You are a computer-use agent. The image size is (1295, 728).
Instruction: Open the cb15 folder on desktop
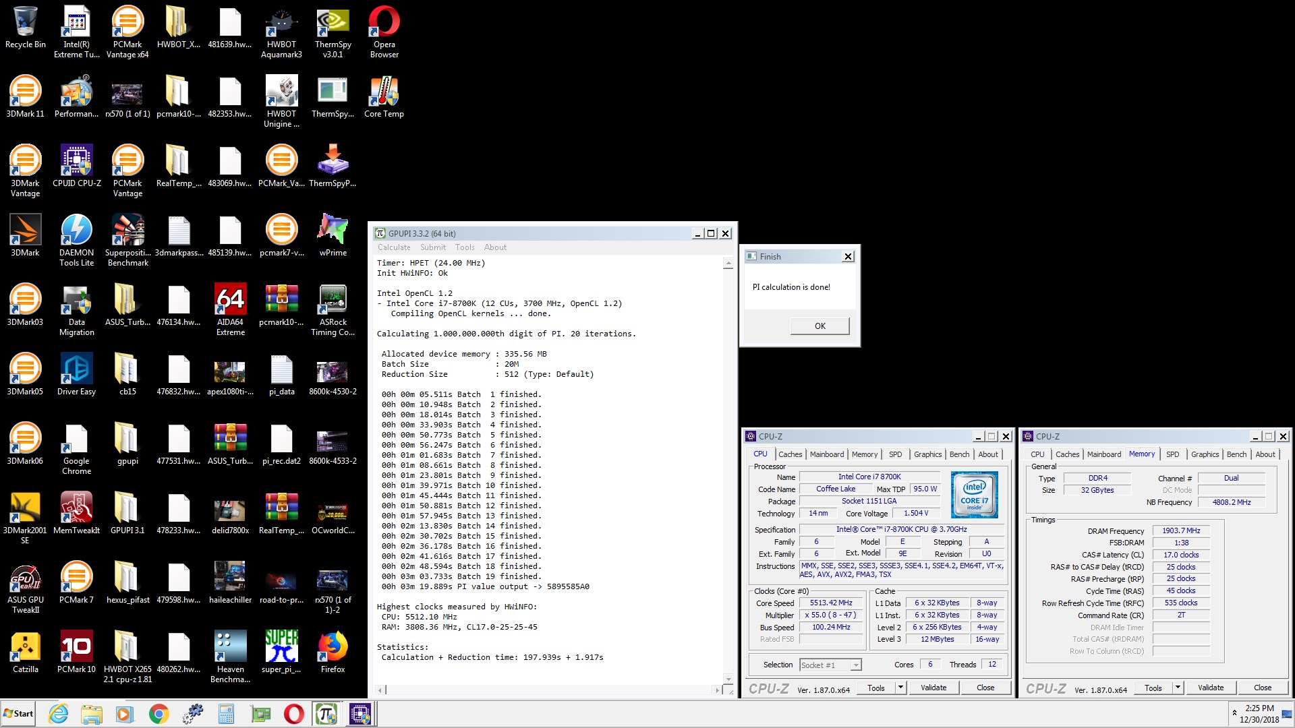(x=127, y=374)
